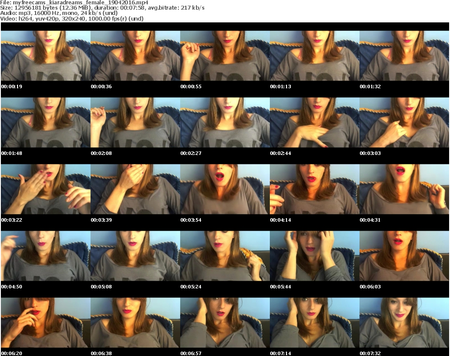The height and width of the screenshot is (356, 450).
Task: Click the timestamp text 00:00:19
Action: click(11, 86)
